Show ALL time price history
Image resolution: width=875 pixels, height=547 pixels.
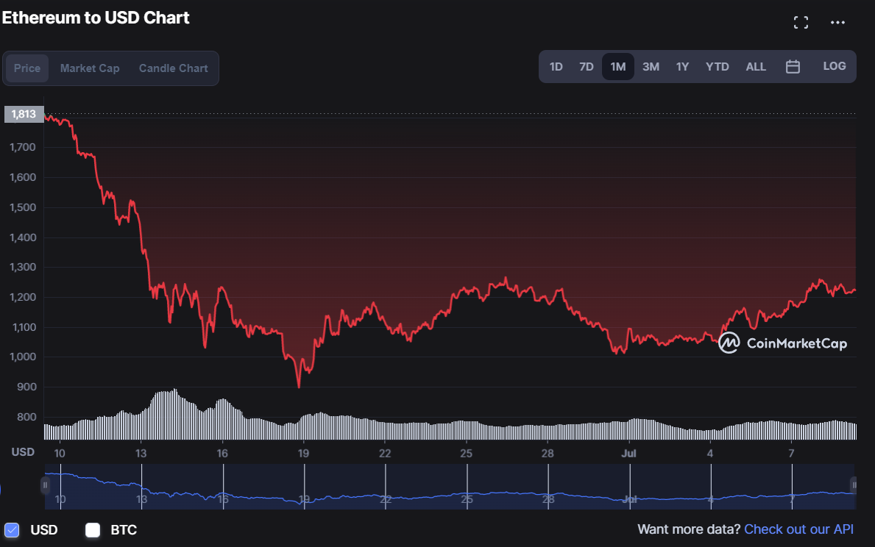click(x=756, y=67)
